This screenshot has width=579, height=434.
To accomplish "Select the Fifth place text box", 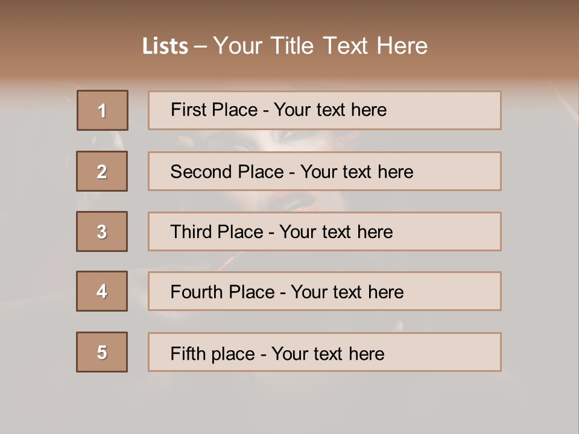I will [x=324, y=352].
